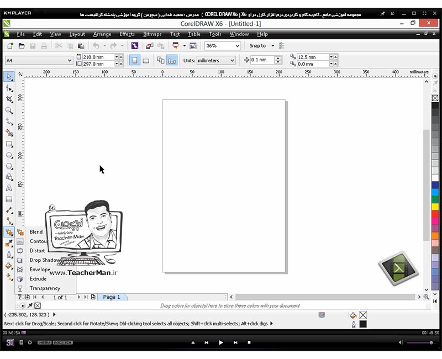Pick the Freehand drawing tool
This screenshot has width=442, height=359.
tap(9, 122)
